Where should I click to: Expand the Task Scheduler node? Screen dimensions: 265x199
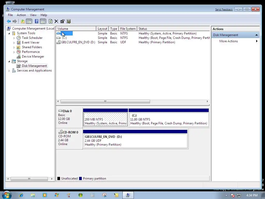(14, 38)
